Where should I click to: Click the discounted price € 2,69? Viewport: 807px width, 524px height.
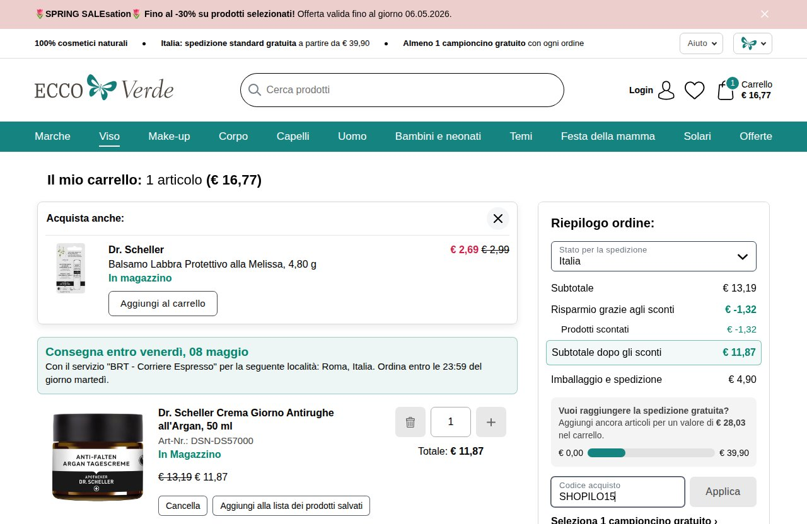[x=464, y=249]
